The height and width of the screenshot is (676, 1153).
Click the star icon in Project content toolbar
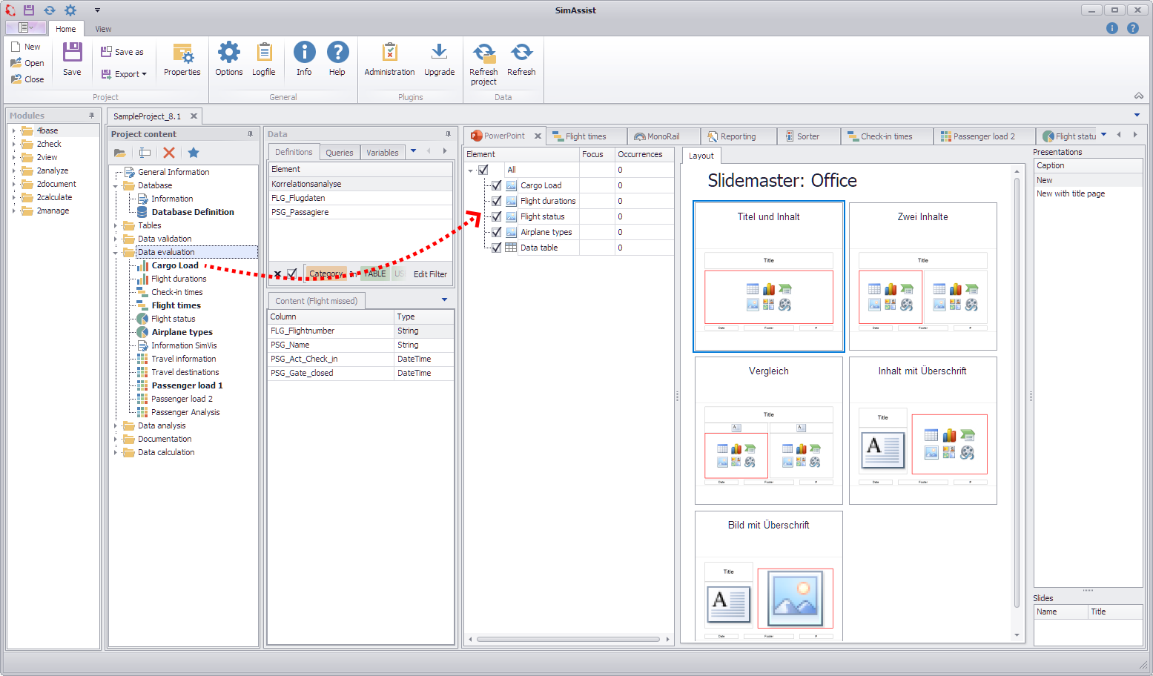(x=193, y=153)
